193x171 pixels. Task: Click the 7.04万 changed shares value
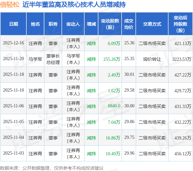point(114,122)
